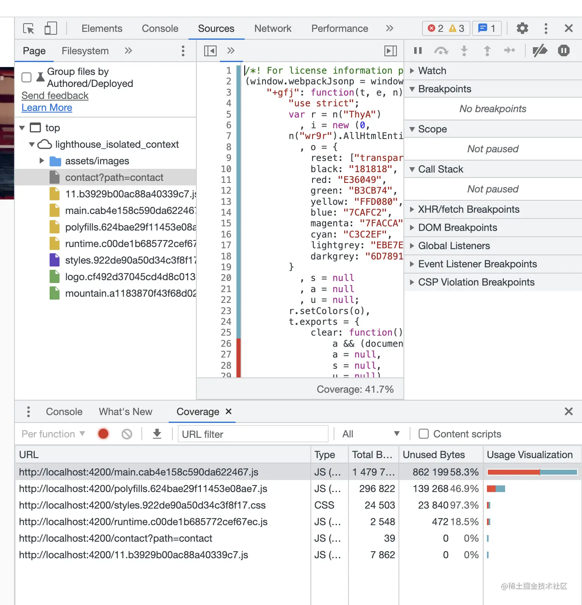582x605 pixels.
Task: Click the issues counter badge
Action: (x=487, y=28)
